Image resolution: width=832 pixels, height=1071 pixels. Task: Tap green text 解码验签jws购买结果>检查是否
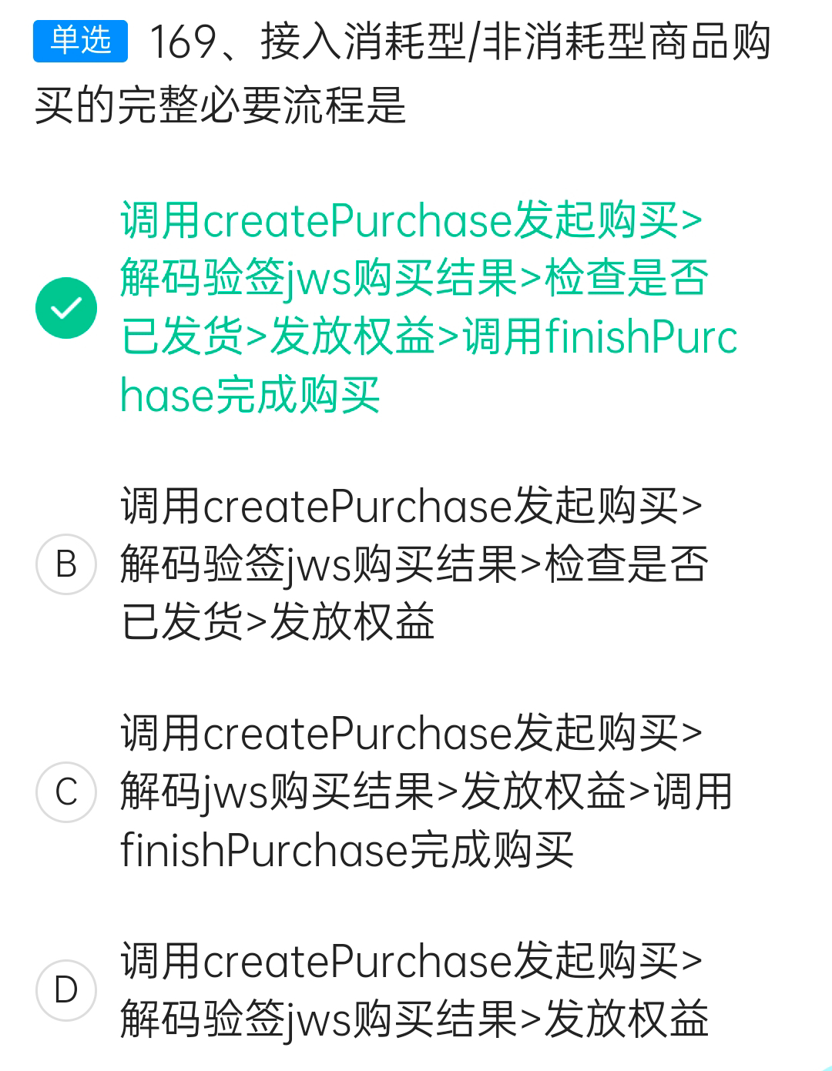414,279
